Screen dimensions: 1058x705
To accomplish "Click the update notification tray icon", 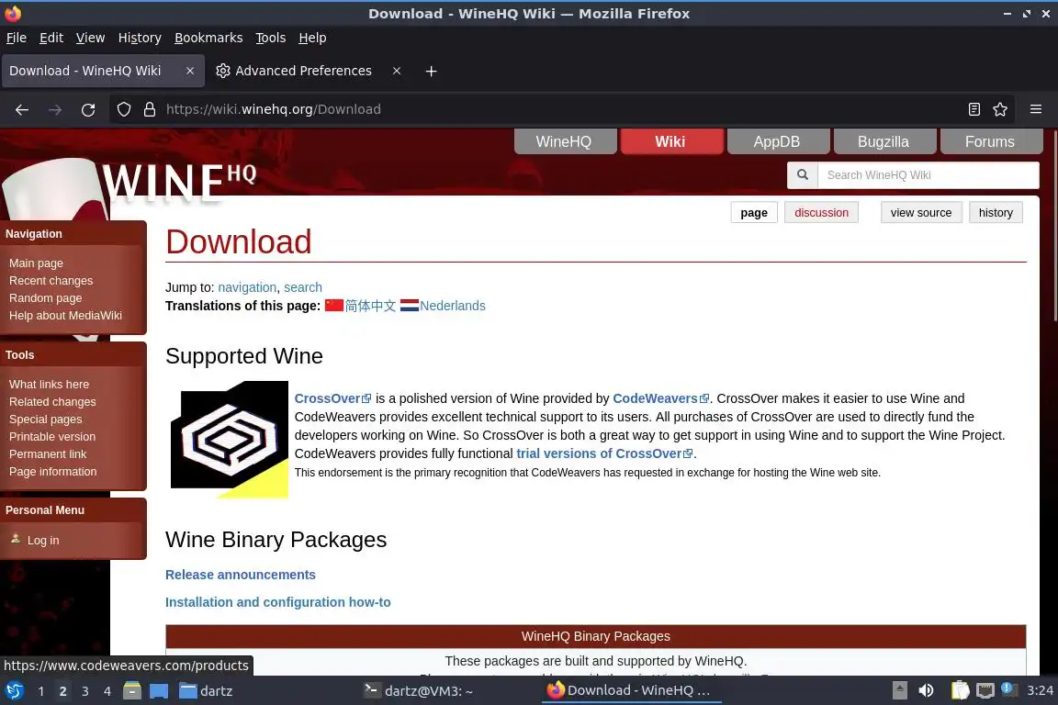I will [1007, 689].
